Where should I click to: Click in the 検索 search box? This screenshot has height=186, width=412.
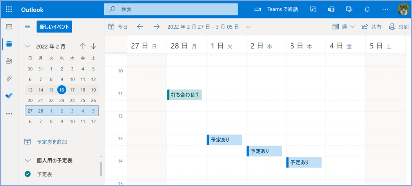[x=171, y=9]
